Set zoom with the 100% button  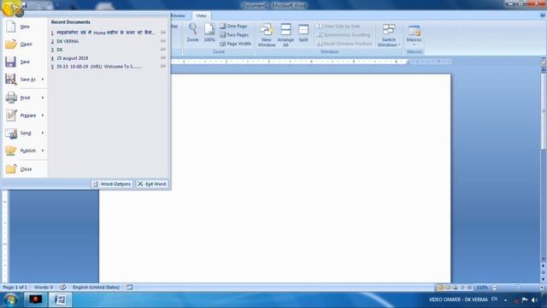click(x=209, y=33)
